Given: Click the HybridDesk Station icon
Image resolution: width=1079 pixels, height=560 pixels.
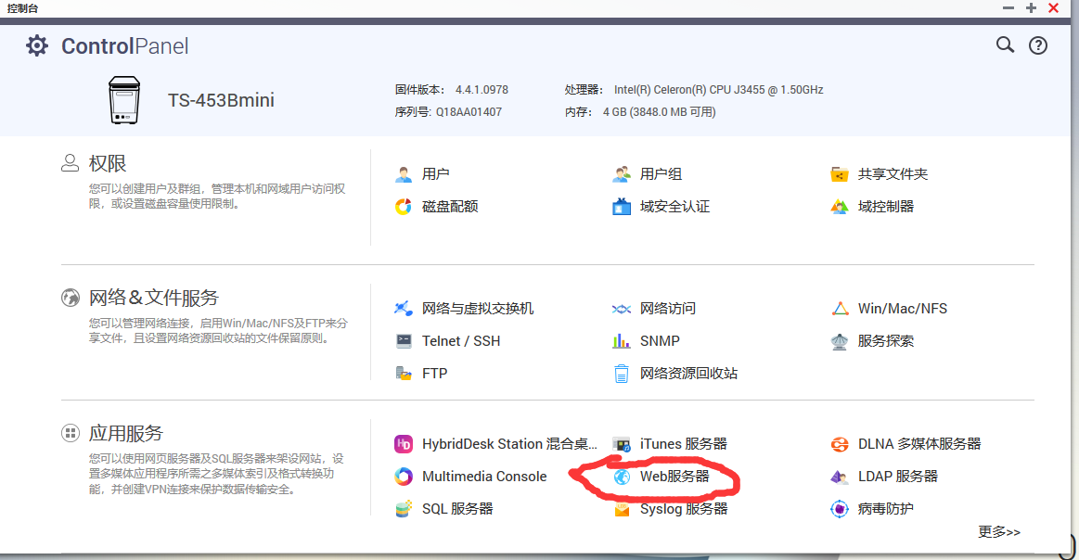Looking at the screenshot, I should click(x=404, y=444).
